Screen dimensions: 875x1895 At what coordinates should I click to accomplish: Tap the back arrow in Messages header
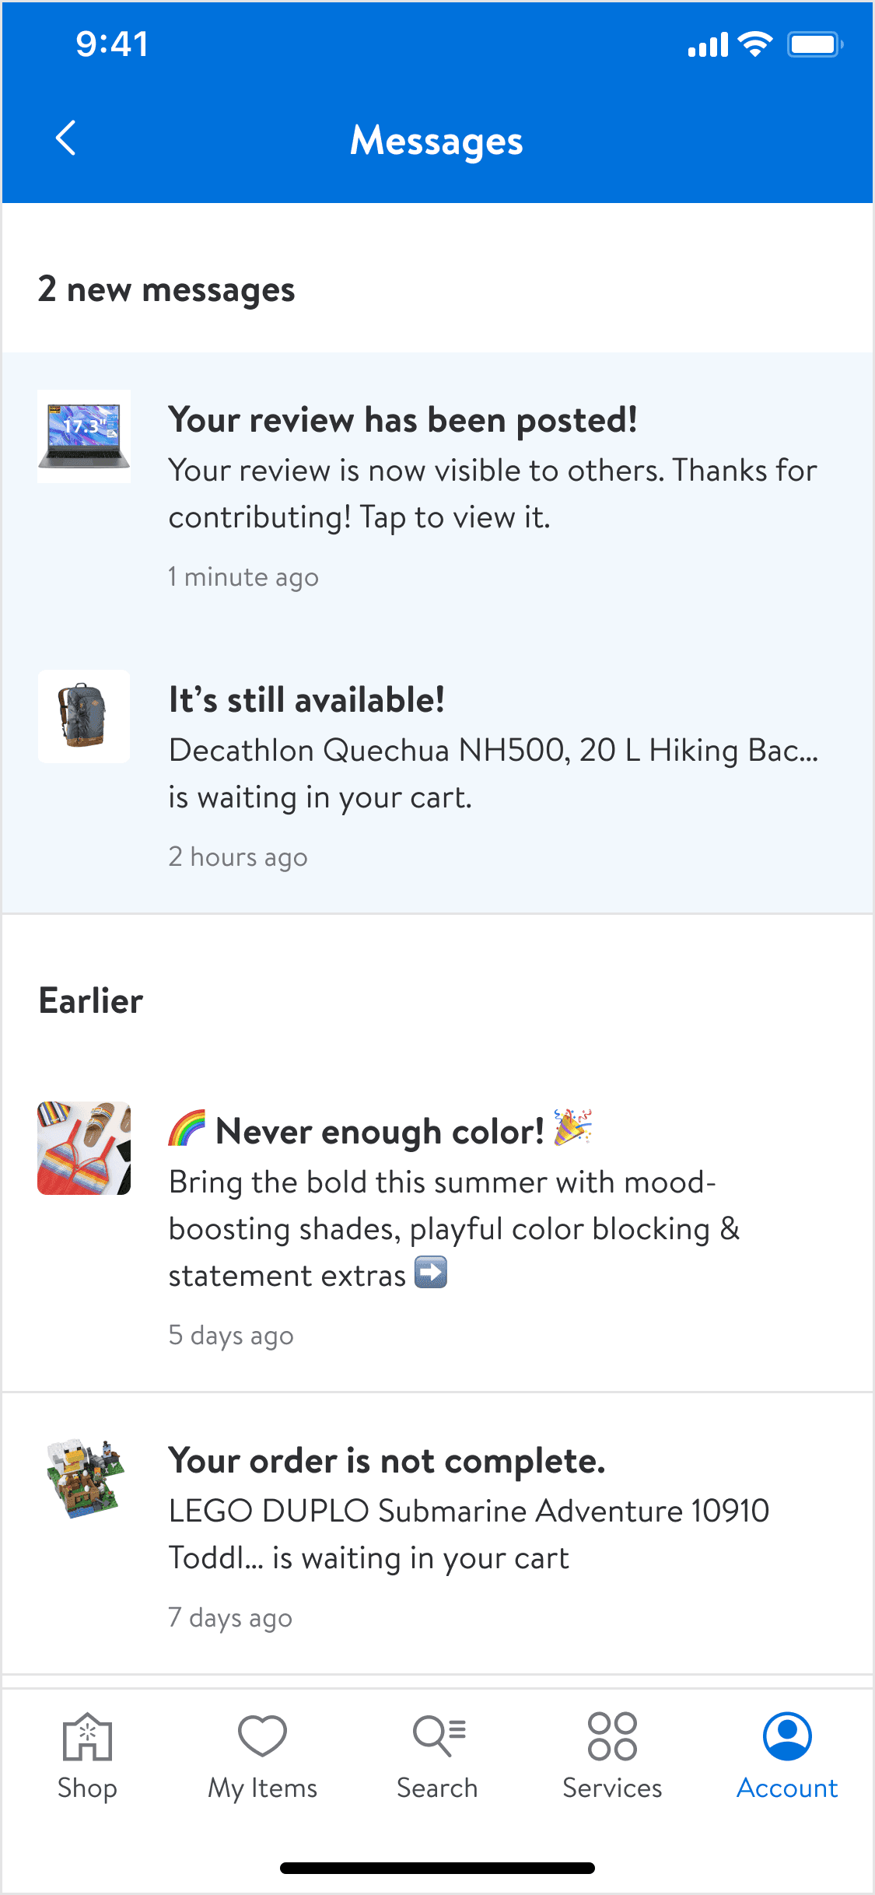pos(66,138)
